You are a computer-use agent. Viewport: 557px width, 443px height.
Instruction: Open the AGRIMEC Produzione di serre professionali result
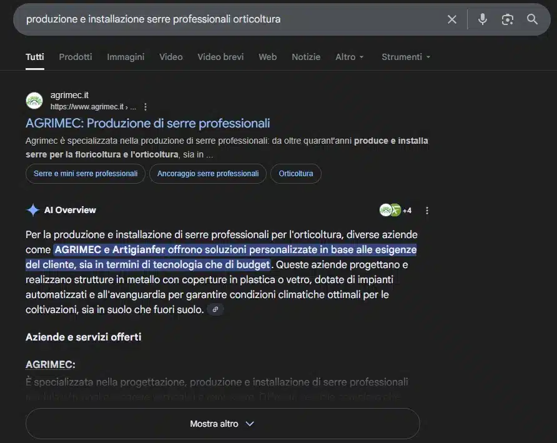pyautogui.click(x=147, y=123)
